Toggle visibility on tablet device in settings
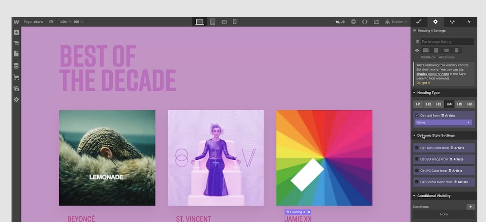The image size is (486, 222). 436,50
